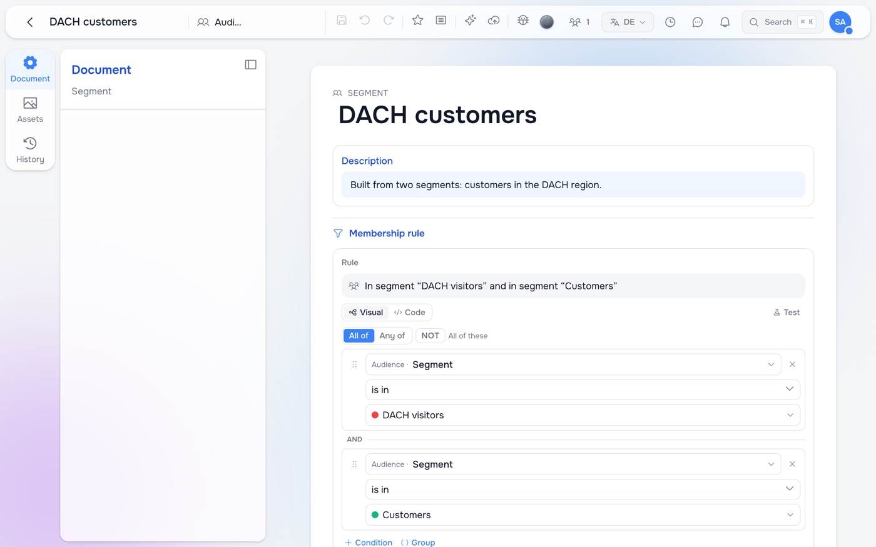Open the DACH visitors segment dropdown
Image resolution: width=876 pixels, height=547 pixels.
tap(583, 415)
